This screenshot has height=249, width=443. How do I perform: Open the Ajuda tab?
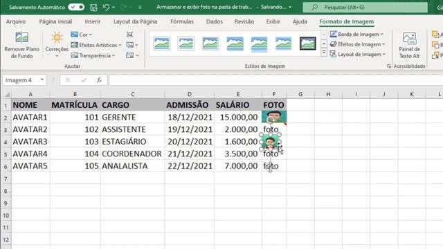300,21
